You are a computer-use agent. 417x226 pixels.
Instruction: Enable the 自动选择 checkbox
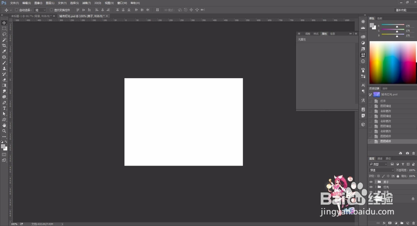[x=17, y=10]
